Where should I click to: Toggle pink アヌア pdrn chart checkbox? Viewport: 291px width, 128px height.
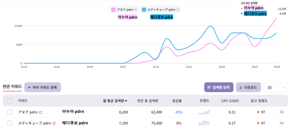coord(114,10)
